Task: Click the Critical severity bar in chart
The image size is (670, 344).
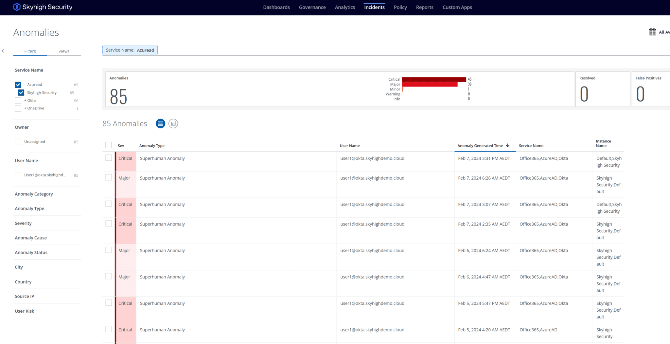Action: tap(433, 79)
